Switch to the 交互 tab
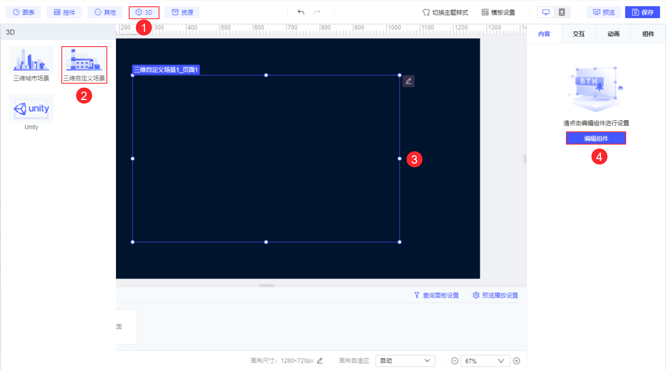This screenshot has width=666, height=370. (x=579, y=34)
